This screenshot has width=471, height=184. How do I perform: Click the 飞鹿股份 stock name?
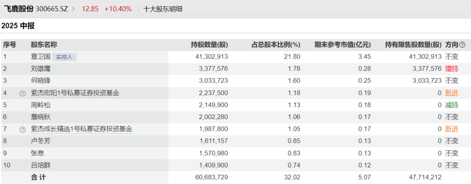pos(19,9)
